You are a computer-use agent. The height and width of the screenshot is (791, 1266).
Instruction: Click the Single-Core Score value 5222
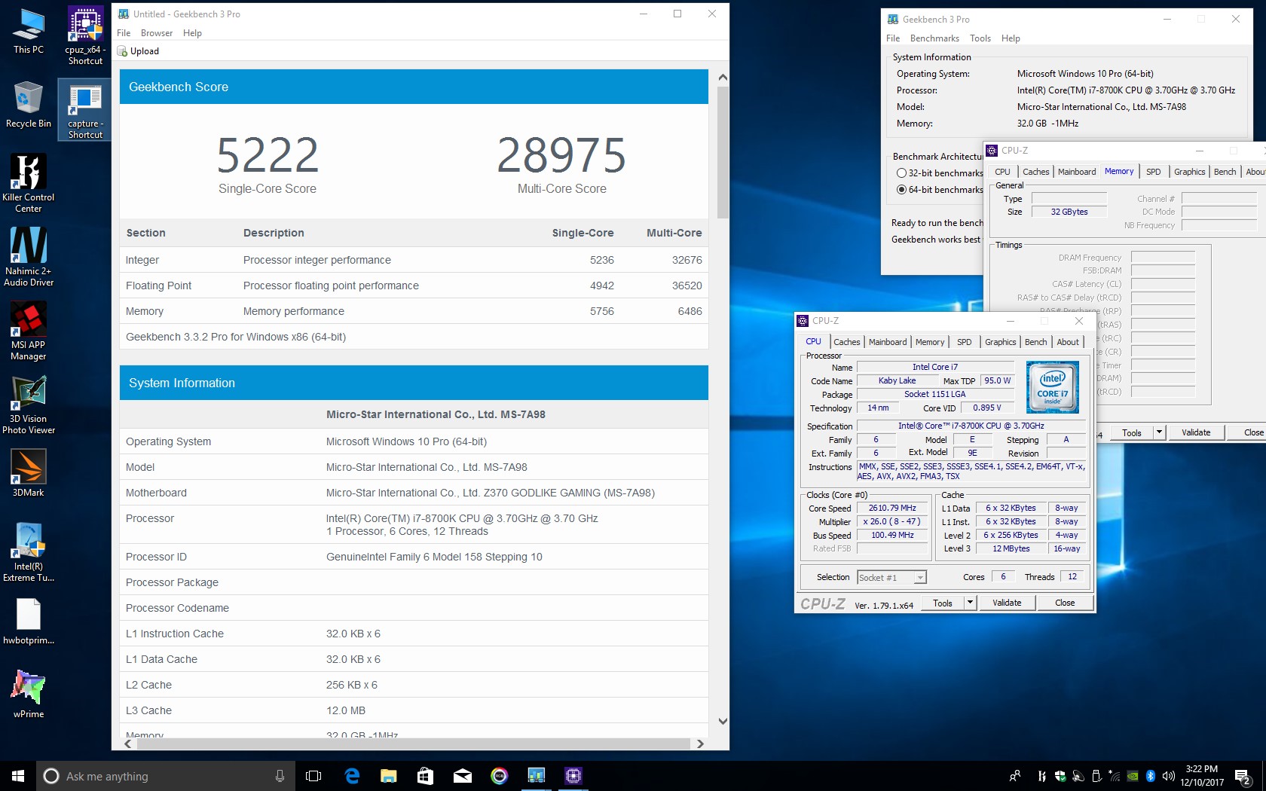[x=268, y=155]
